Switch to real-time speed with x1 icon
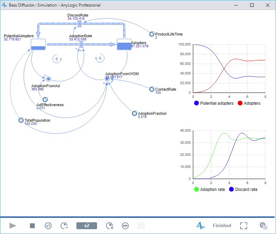276x234 pixels. click(48, 225)
